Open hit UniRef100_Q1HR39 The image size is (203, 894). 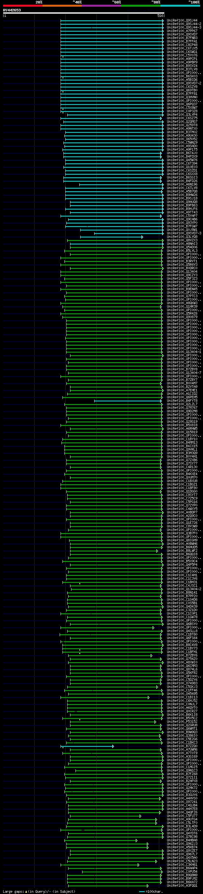tap(182, 306)
